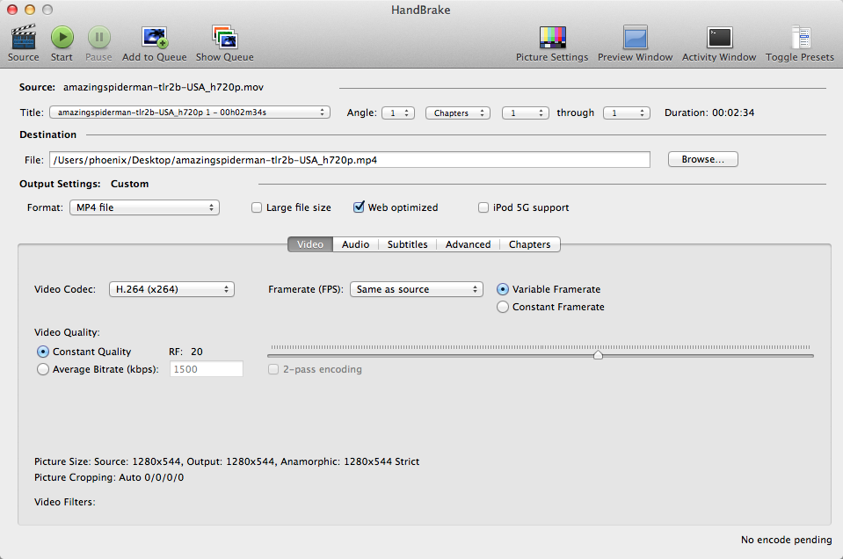This screenshot has height=559, width=843.
Task: Switch to the Audio tab
Action: tap(355, 244)
